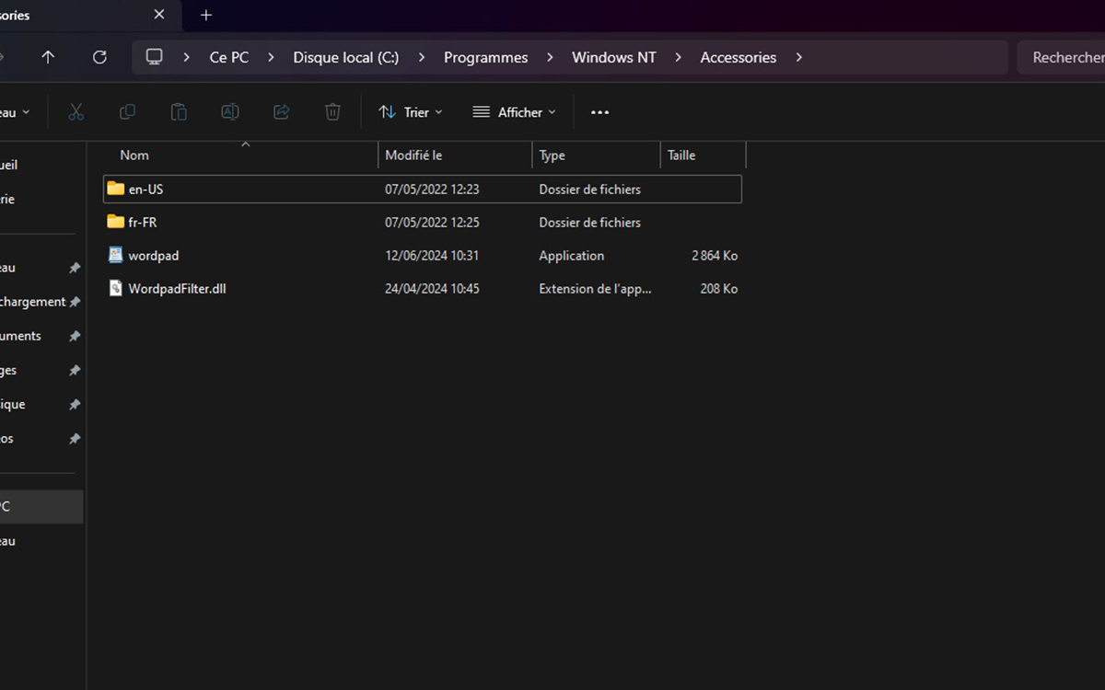This screenshot has width=1105, height=690.
Task: Expand chevron after Accessories breadcrumb
Action: (x=798, y=57)
